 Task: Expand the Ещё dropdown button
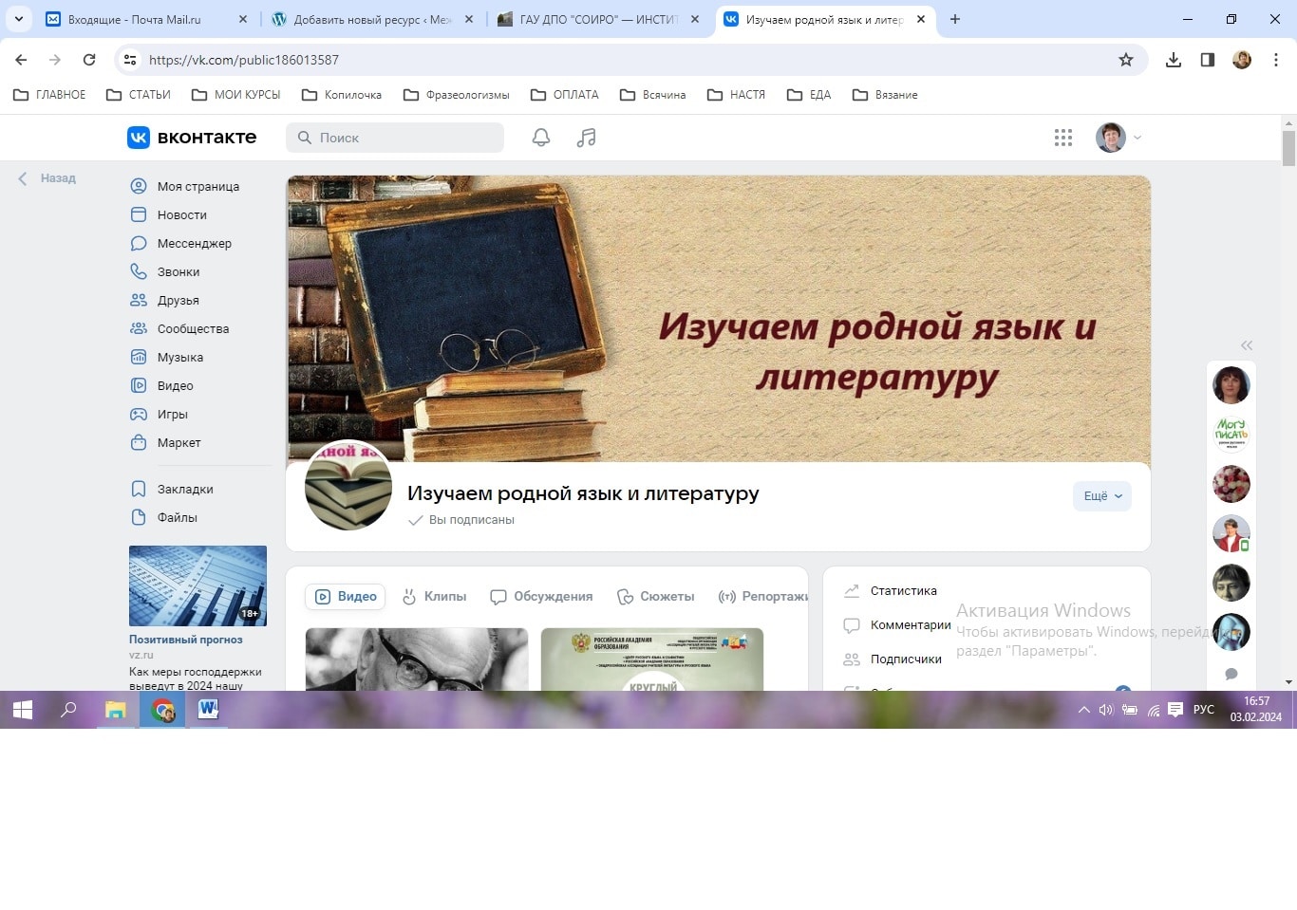[1101, 496]
